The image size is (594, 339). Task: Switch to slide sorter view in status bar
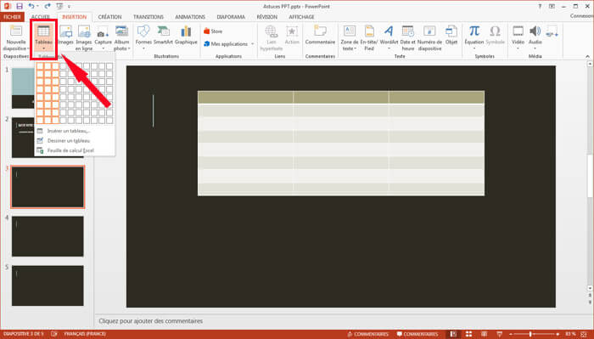pos(468,334)
